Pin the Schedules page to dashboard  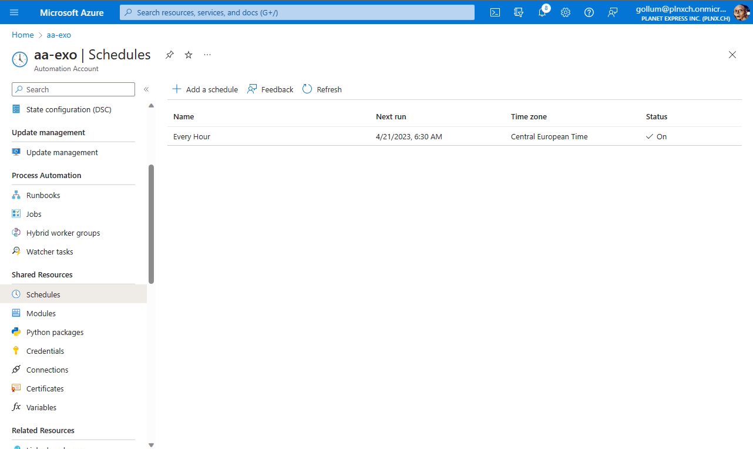click(169, 55)
